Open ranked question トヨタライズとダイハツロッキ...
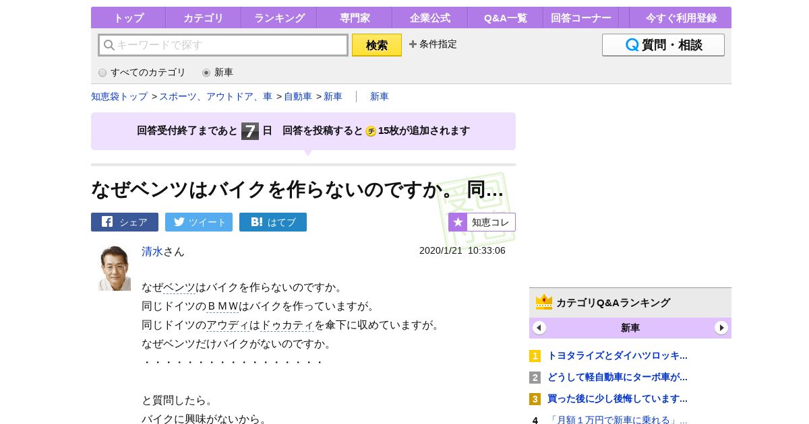 click(x=618, y=355)
